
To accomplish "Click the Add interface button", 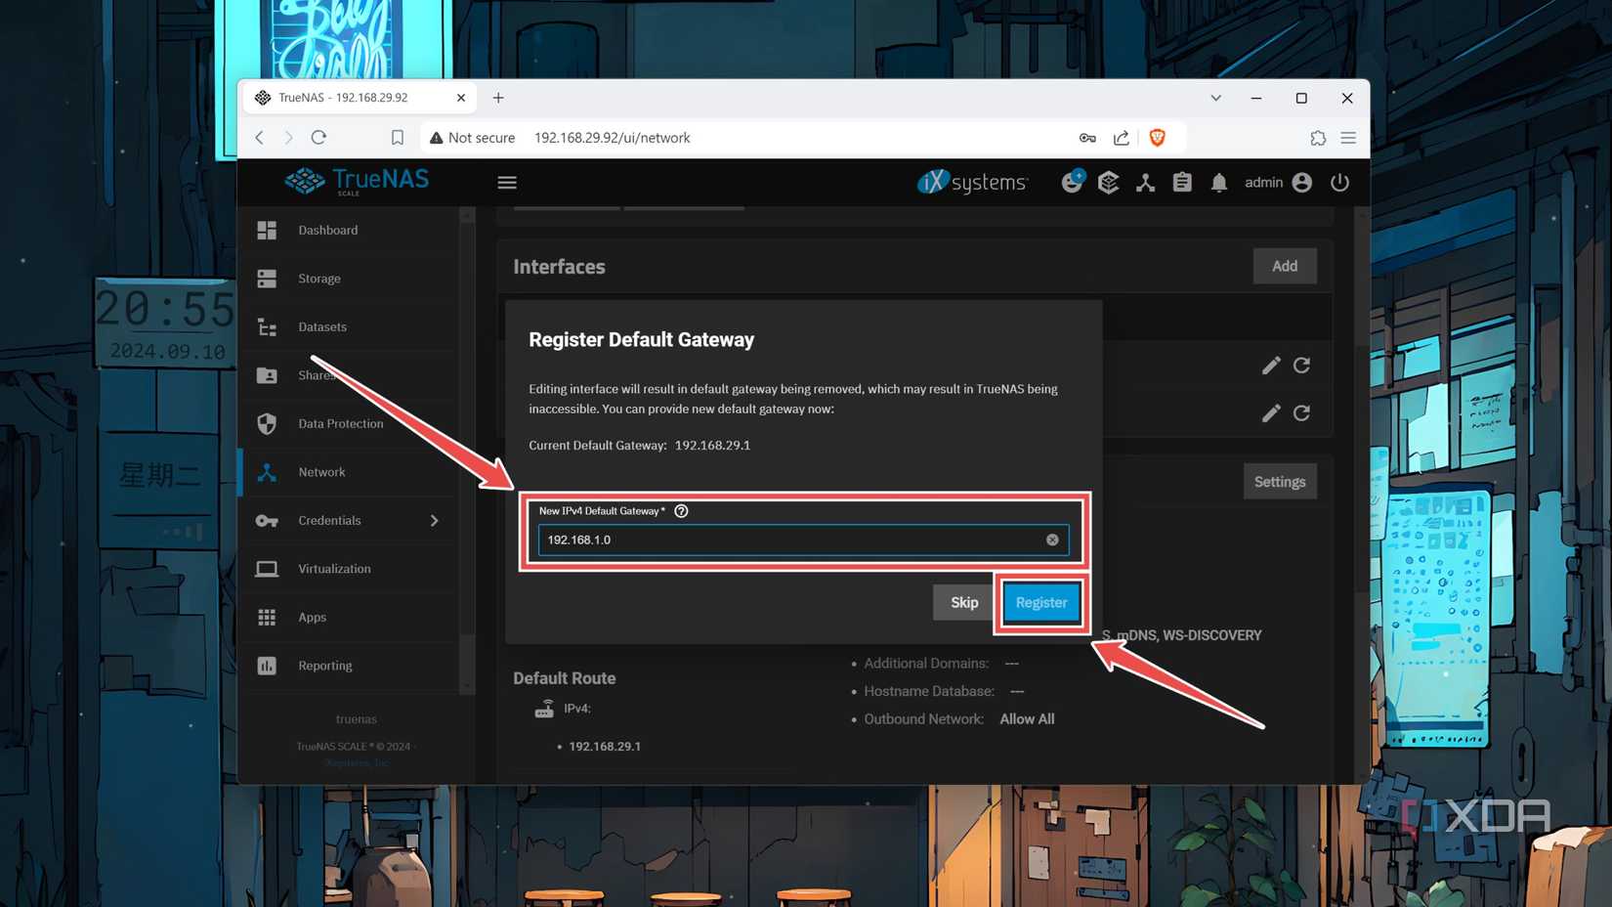I will click(x=1285, y=266).
